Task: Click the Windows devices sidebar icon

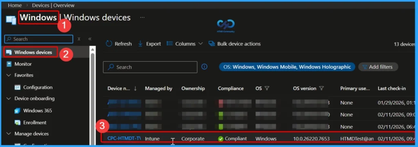Action: 9,52
